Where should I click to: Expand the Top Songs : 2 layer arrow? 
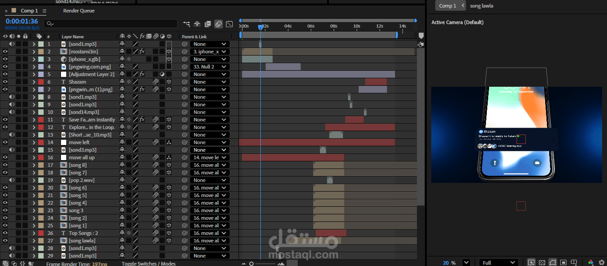click(34, 233)
